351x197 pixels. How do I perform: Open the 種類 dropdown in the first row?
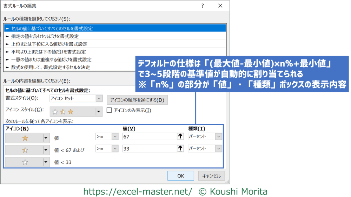tap(218, 137)
